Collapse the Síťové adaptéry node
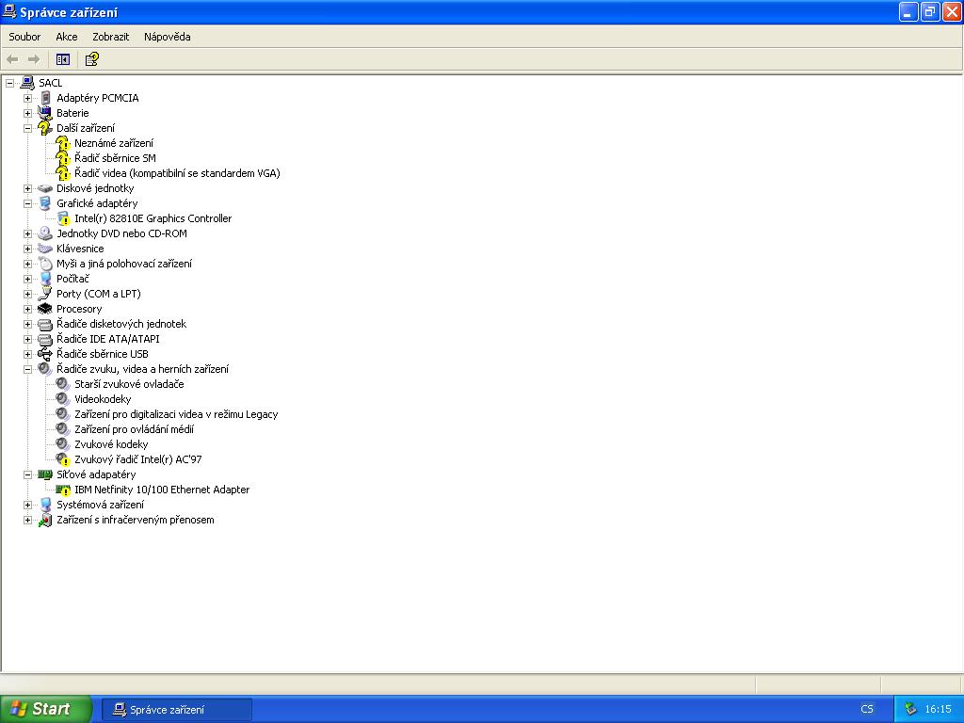 point(27,474)
